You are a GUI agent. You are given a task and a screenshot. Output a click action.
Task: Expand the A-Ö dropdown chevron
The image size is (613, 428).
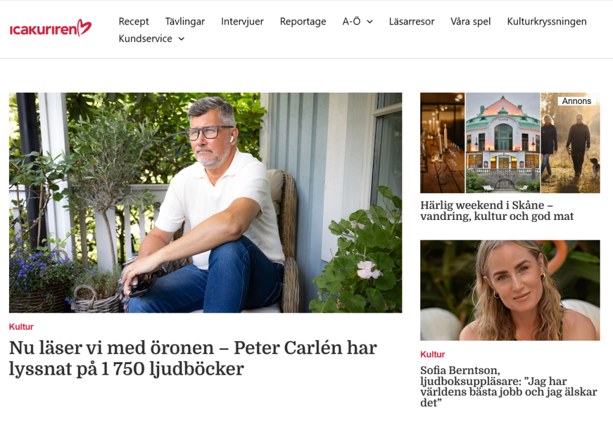pyautogui.click(x=369, y=22)
